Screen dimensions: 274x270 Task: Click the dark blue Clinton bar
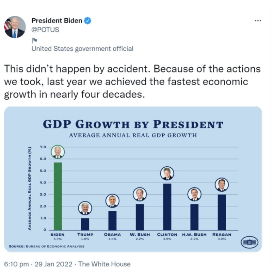(x=167, y=207)
